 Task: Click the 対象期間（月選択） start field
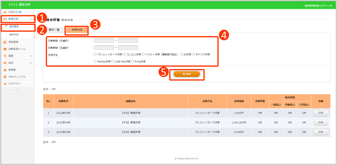(104, 41)
